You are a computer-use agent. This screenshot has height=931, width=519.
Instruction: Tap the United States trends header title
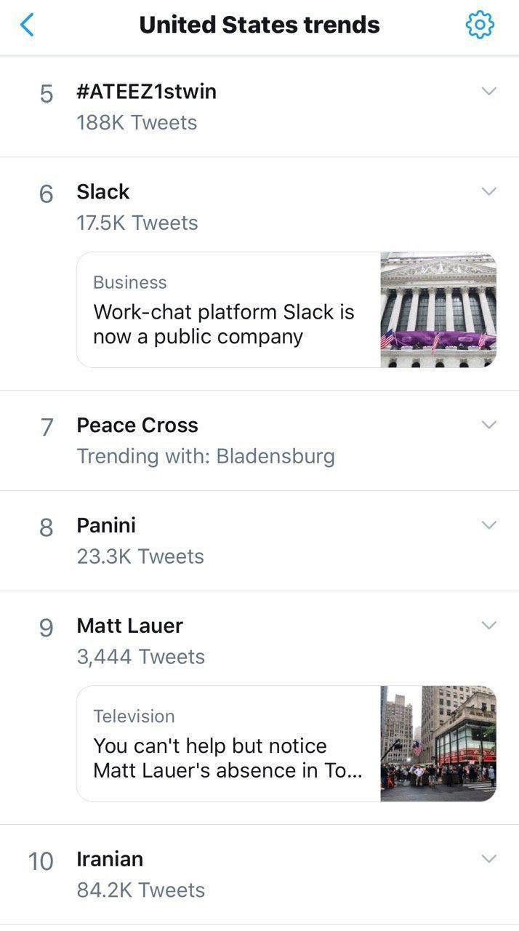pyautogui.click(x=259, y=25)
